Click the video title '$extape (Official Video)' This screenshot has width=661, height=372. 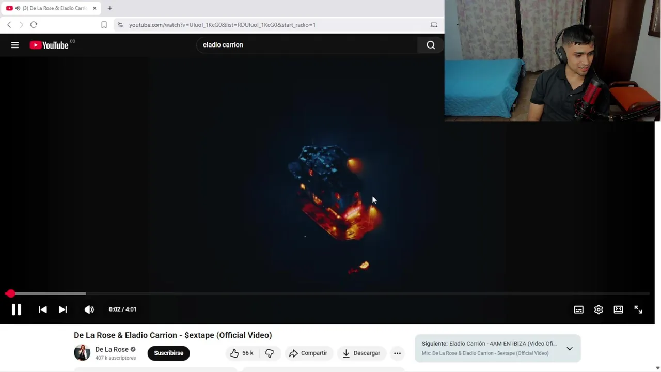click(228, 335)
